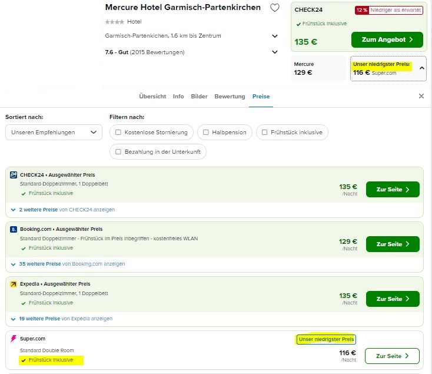Click the Booking.com logo icon
Viewport: 432px width, 374px height.
(13, 229)
